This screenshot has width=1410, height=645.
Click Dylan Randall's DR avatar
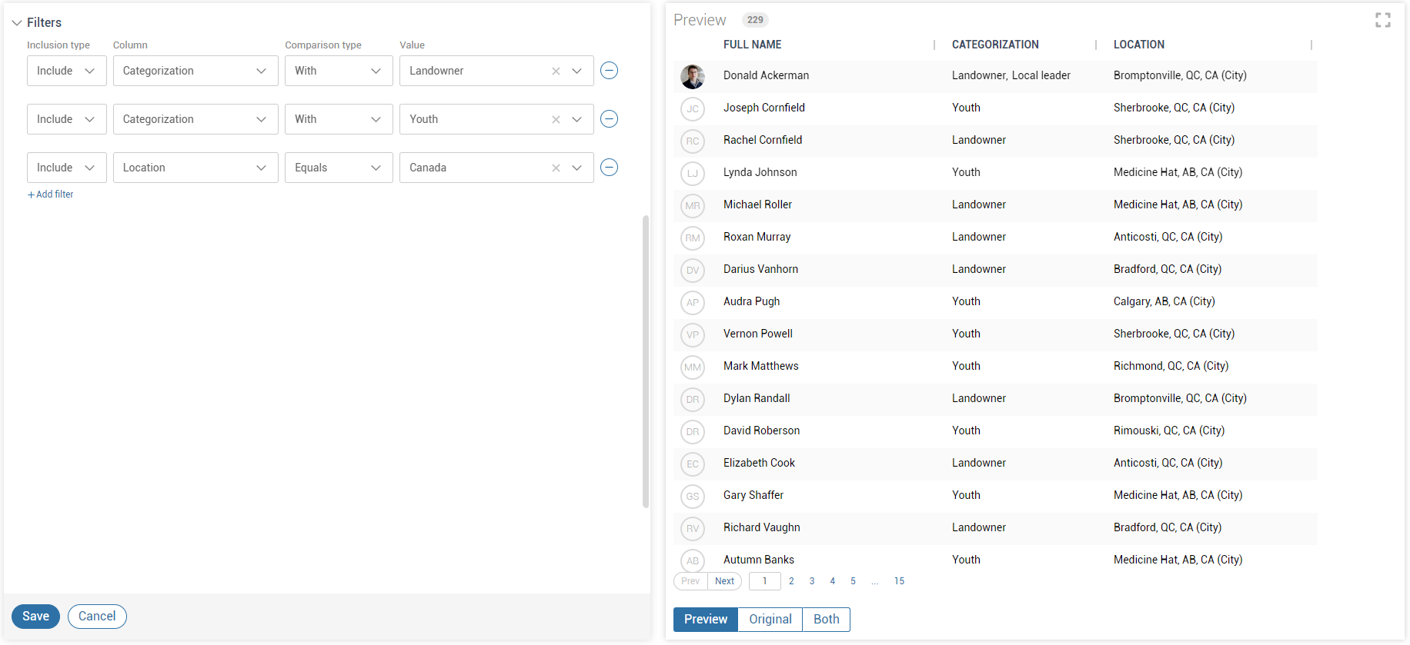pyautogui.click(x=693, y=399)
